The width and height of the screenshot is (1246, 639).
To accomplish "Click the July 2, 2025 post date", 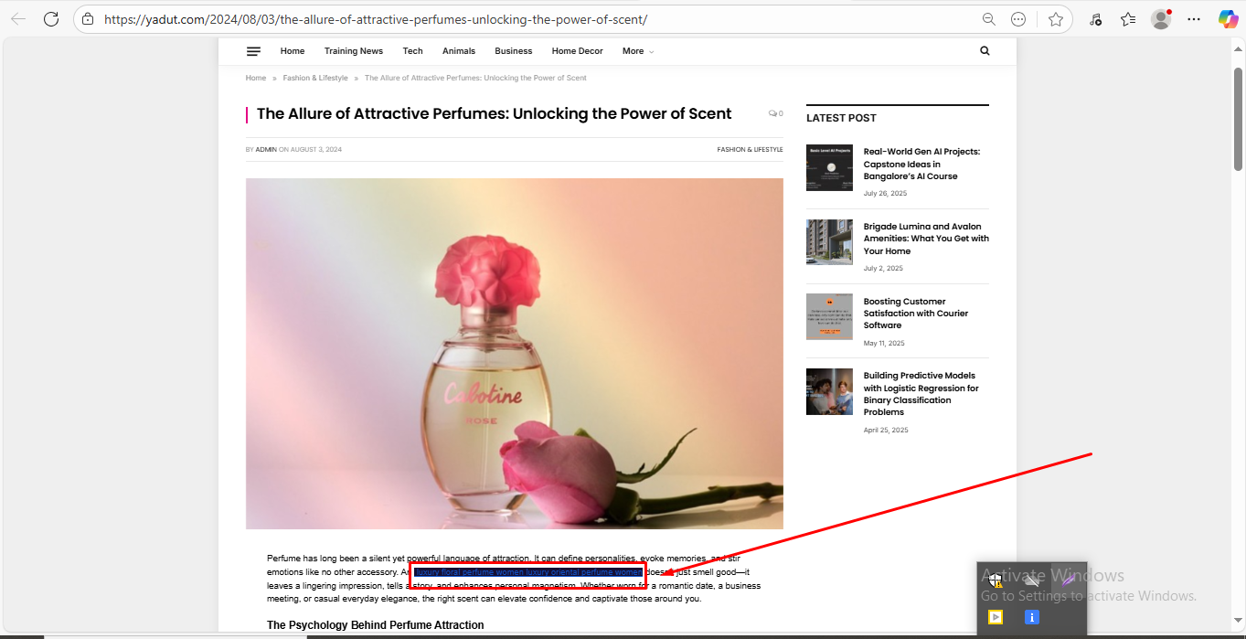I will click(883, 269).
